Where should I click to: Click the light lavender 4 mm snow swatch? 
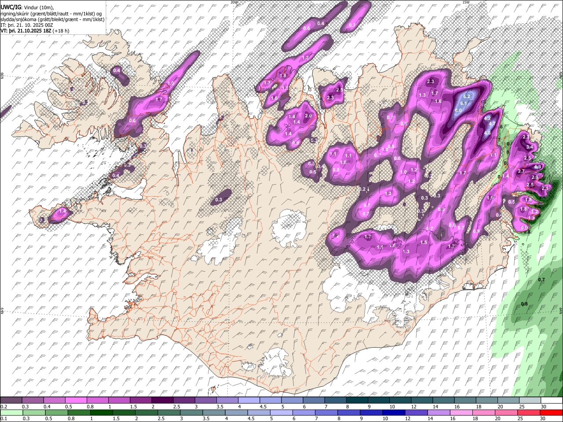[x=249, y=400]
